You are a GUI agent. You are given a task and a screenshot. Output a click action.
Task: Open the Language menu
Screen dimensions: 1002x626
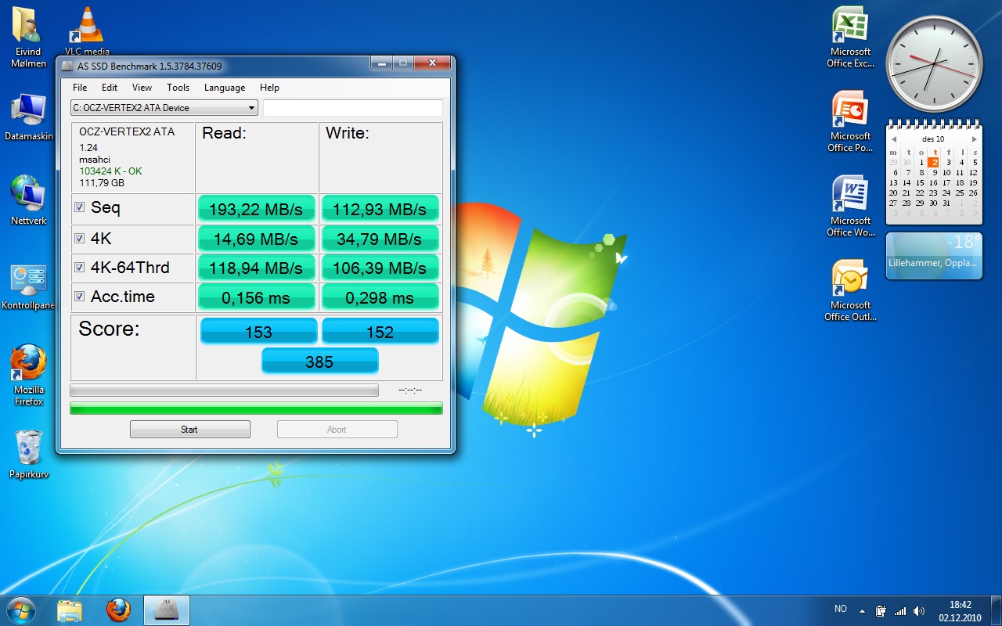pos(225,88)
